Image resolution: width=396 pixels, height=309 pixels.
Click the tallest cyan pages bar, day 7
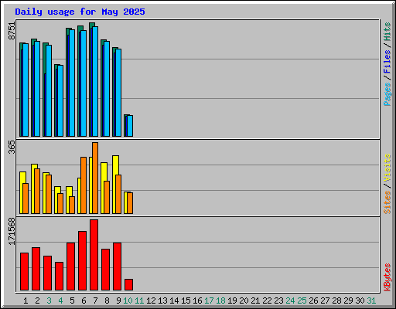coord(95,81)
